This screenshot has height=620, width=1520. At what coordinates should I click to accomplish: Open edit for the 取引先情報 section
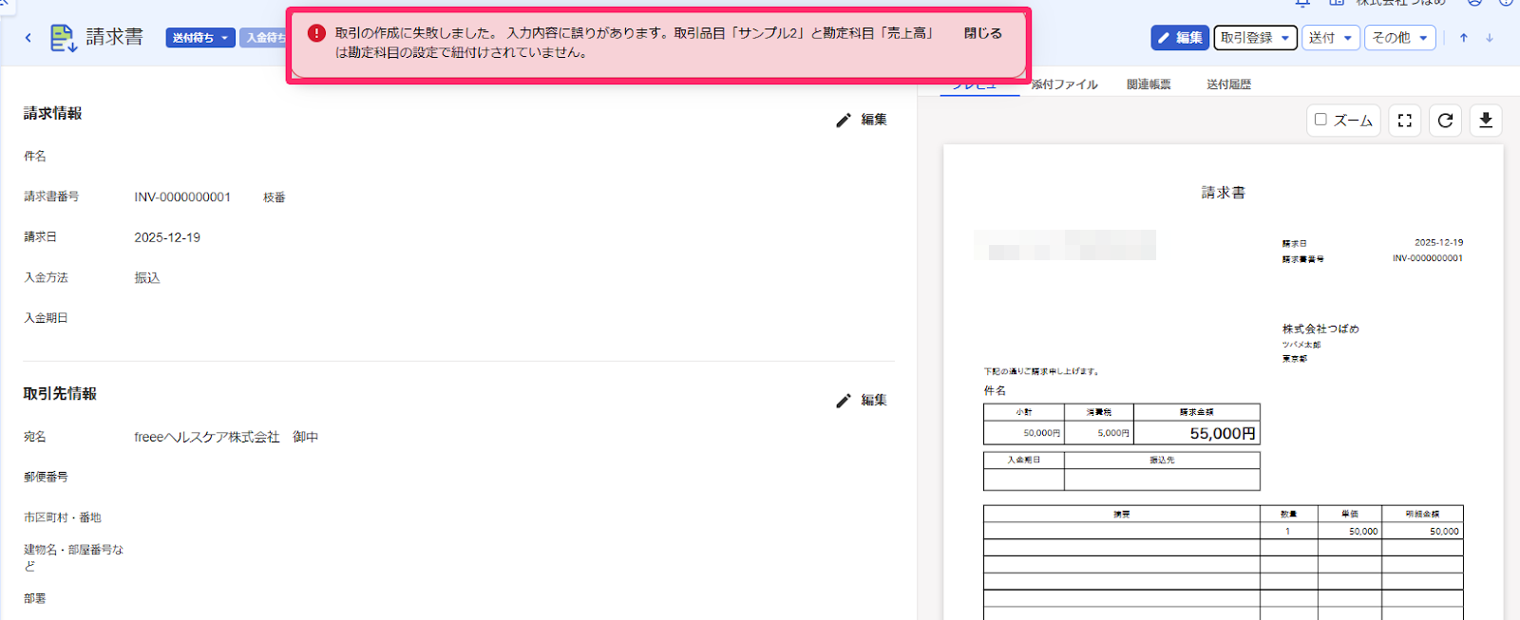point(862,401)
